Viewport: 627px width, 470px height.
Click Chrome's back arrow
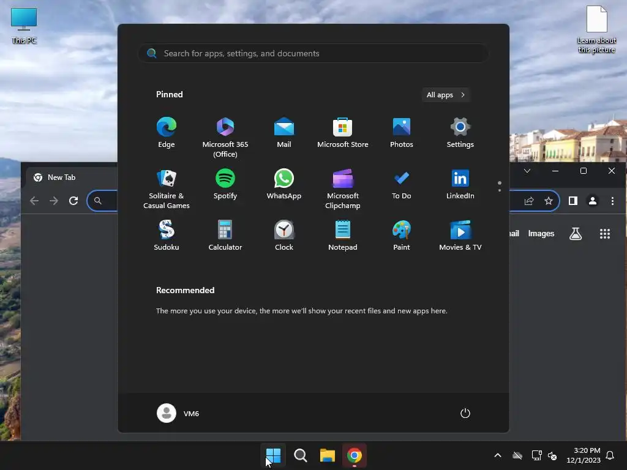tap(34, 201)
